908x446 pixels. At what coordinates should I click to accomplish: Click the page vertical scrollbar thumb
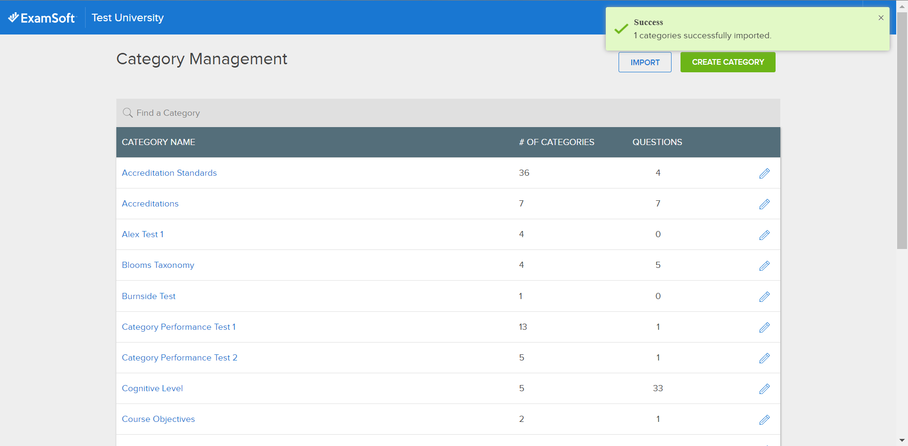pos(902,130)
